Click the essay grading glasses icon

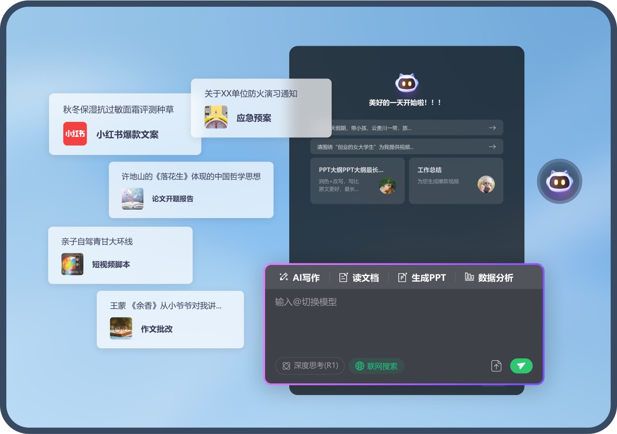coord(121,329)
